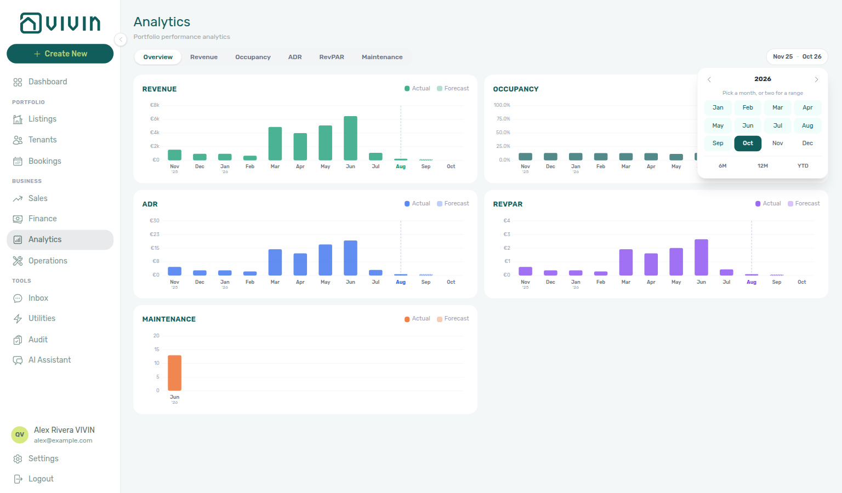
Task: Click the Create New button
Action: pyautogui.click(x=60, y=54)
